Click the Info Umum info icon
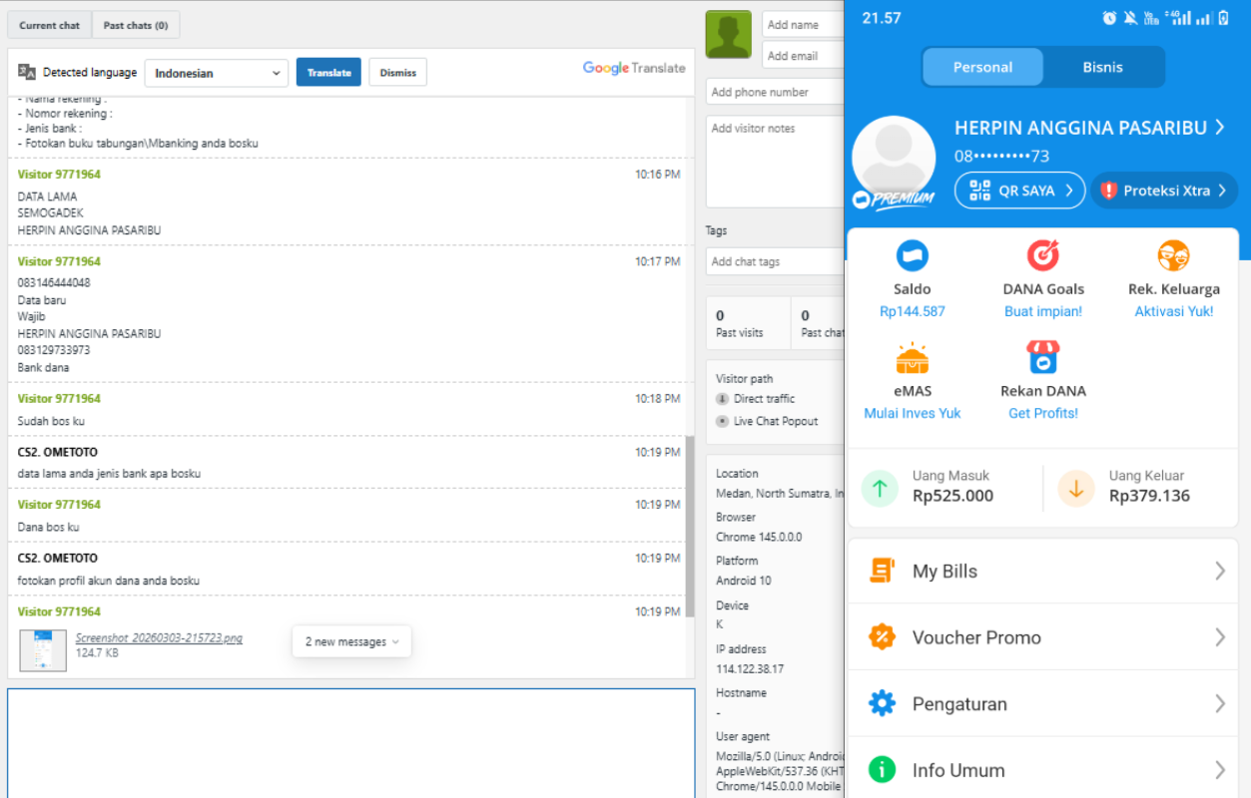The image size is (1251, 798). point(882,770)
